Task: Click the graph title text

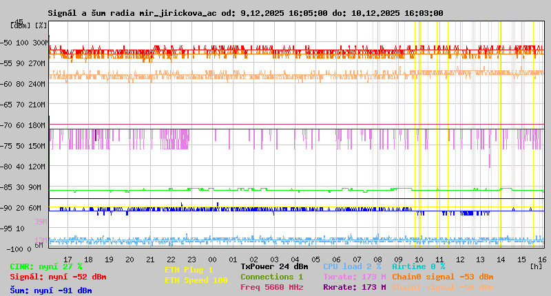Action: pyautogui.click(x=245, y=13)
